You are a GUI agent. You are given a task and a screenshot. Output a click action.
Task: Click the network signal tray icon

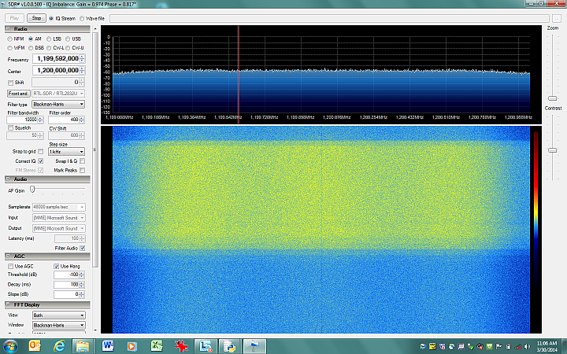point(517,346)
